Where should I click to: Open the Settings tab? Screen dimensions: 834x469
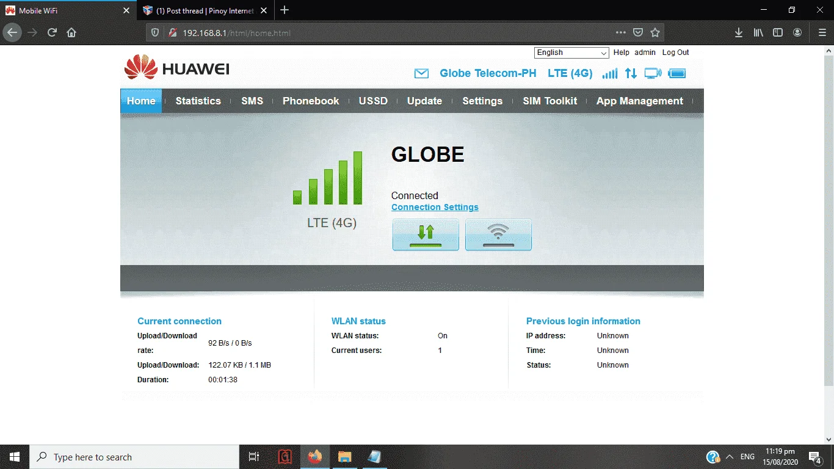482,101
